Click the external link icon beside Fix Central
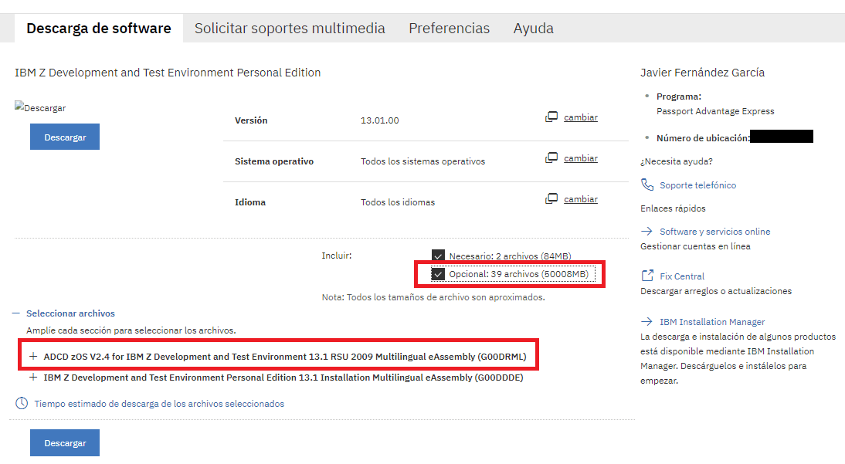Image resolution: width=845 pixels, height=464 pixels. point(647,276)
